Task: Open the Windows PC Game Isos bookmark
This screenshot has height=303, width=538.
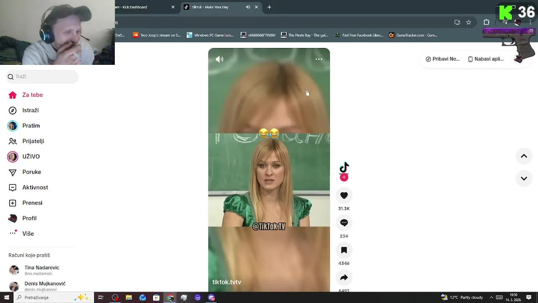Action: click(x=210, y=35)
